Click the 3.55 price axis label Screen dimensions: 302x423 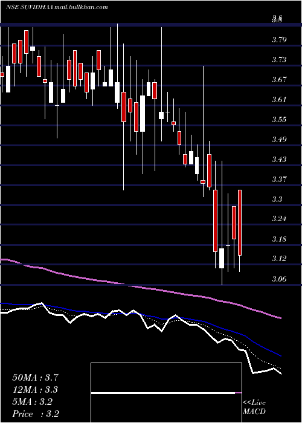tap(279, 120)
